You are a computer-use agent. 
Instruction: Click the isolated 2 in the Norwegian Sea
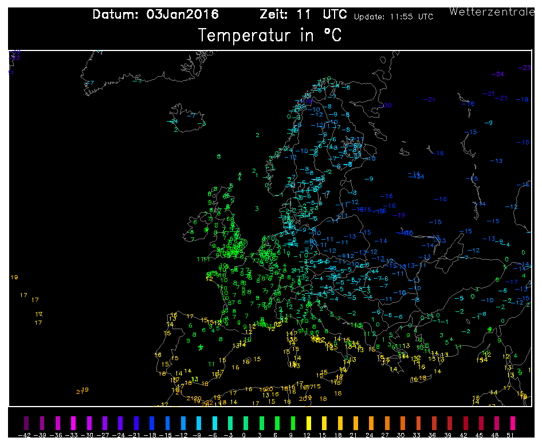tap(257, 135)
